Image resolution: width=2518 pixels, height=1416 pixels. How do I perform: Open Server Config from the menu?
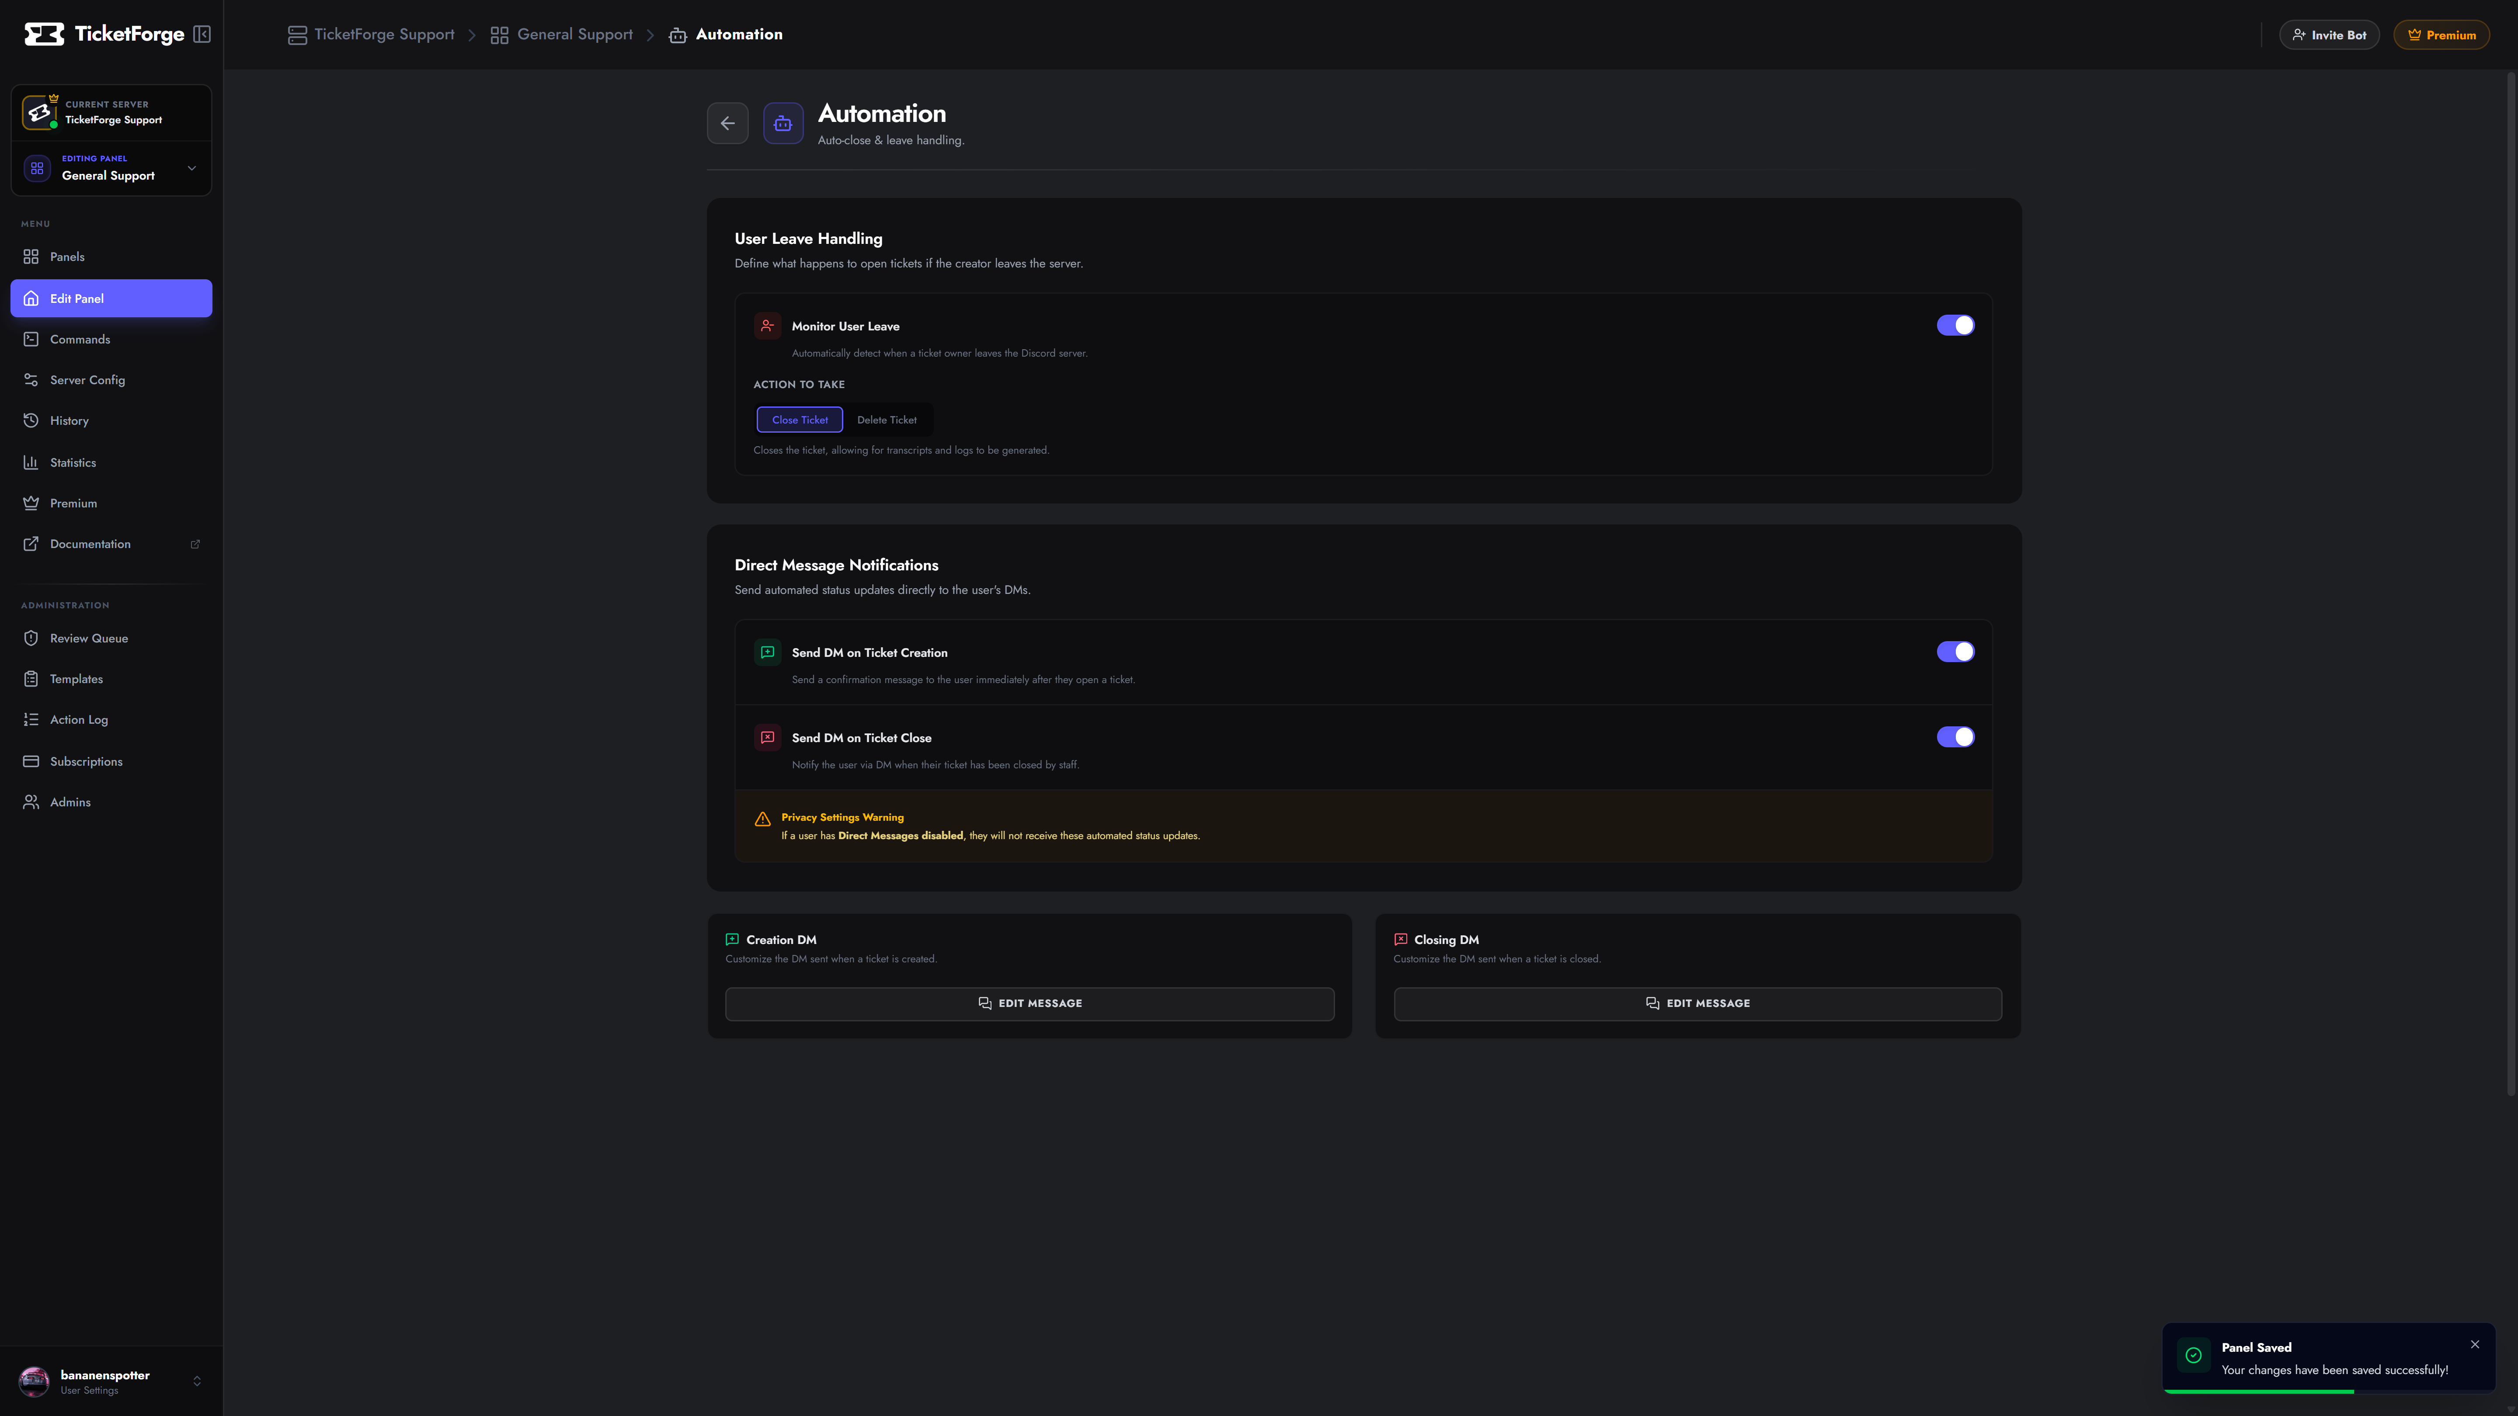[x=111, y=380]
